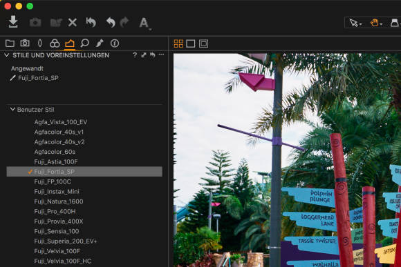This screenshot has width=401, height=267.
Task: Open the Capture camera tool tab
Action: tap(25, 43)
